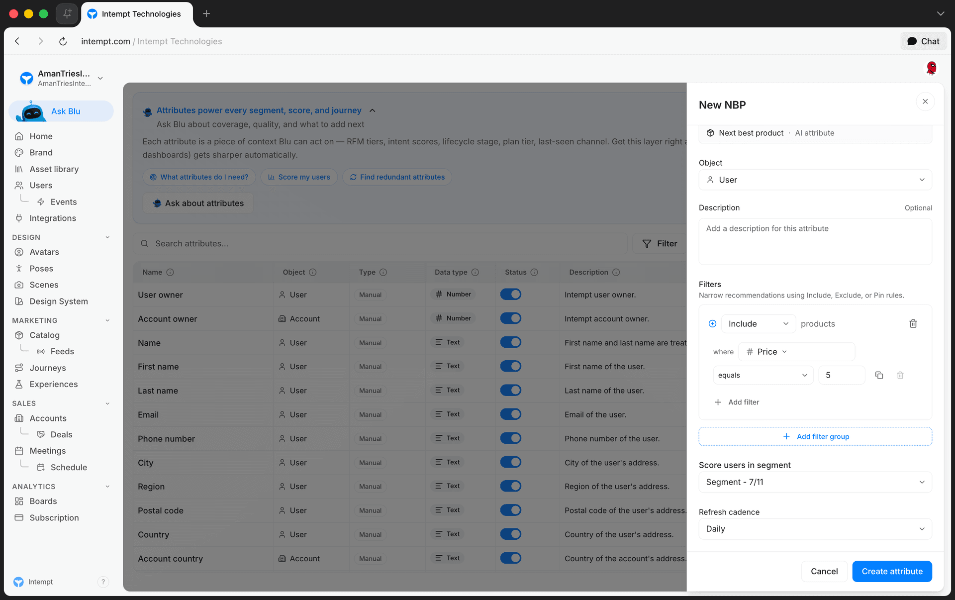This screenshot has width=955, height=600.
Task: Click the blue plus circle beside Include
Action: click(712, 324)
